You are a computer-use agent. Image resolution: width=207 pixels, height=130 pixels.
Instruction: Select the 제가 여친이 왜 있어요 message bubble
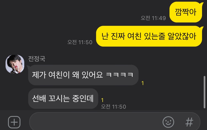(x=83, y=75)
